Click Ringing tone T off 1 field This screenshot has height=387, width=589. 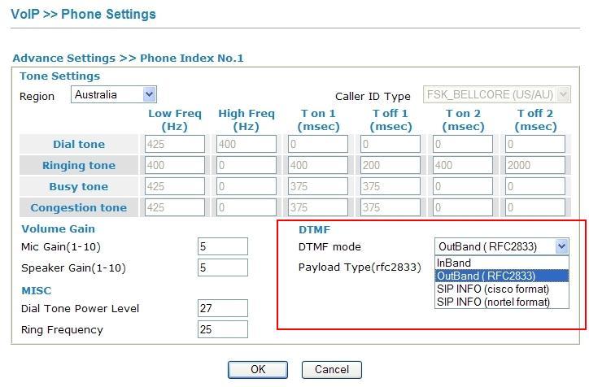390,165
